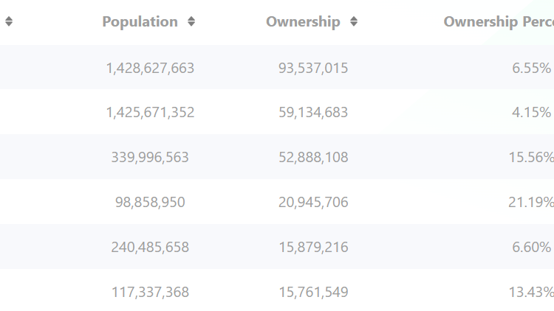Click the sort arrows beside Ownership header
This screenshot has width=554, height=311.
pyautogui.click(x=354, y=22)
